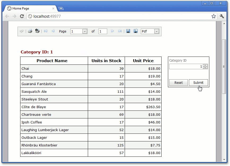Open the browser wrench settings menu
This screenshot has height=166, width=230.
tap(222, 16)
